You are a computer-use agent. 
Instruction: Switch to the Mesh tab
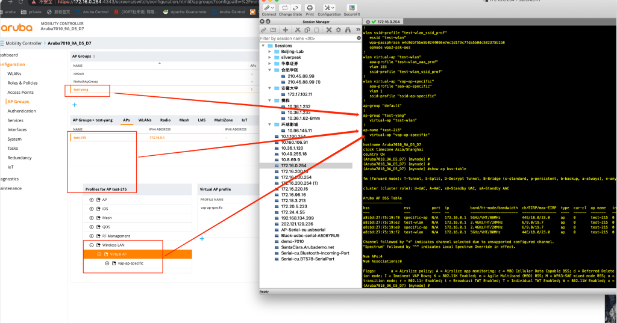(184, 120)
